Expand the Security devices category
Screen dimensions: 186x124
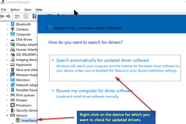pyautogui.click(x=7, y=110)
